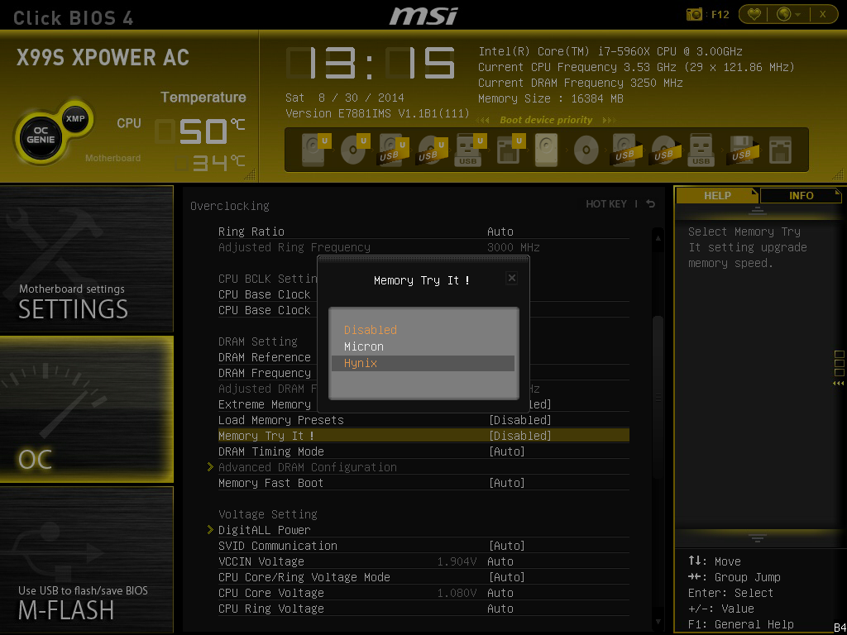Click the back arrow next to HOT KEY

tap(651, 203)
